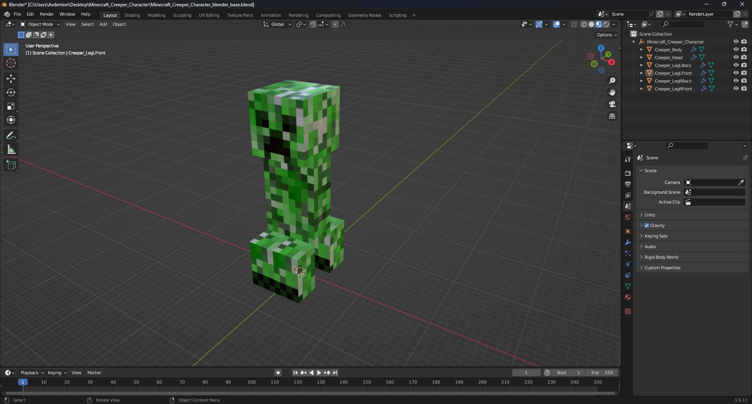The width and height of the screenshot is (752, 404).
Task: Jump to the start frame button
Action: (x=295, y=373)
